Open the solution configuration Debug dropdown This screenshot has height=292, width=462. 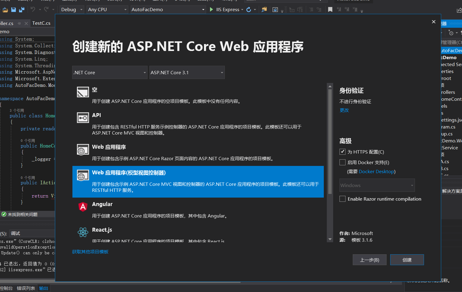pos(71,9)
